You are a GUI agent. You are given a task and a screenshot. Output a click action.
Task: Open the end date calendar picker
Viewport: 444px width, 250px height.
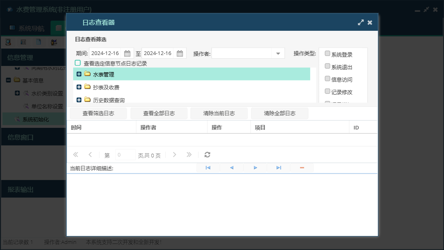(180, 53)
